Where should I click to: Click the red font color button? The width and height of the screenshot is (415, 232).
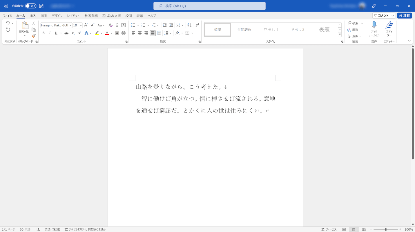coord(107,33)
